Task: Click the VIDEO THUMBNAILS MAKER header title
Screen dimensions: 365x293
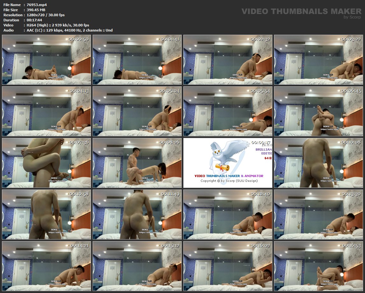Action: point(301,11)
